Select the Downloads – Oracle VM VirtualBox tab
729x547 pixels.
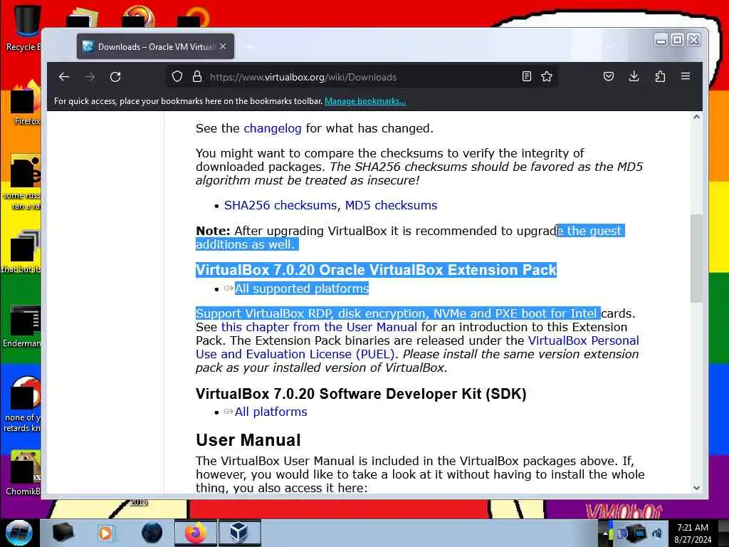point(155,46)
